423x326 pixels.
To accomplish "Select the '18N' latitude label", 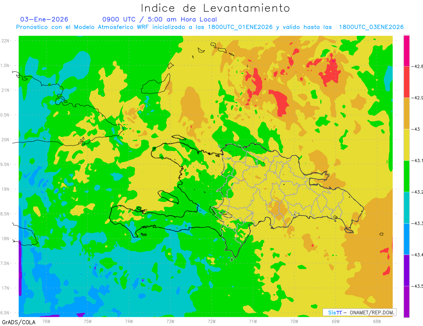I will pyautogui.click(x=5, y=238).
